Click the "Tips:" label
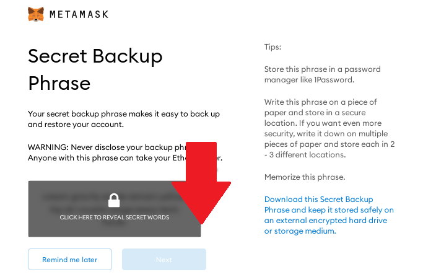423x277 pixels. pos(273,47)
